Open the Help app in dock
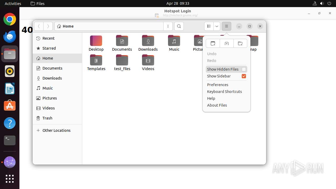This screenshot has width=336, height=189. tap(10, 123)
